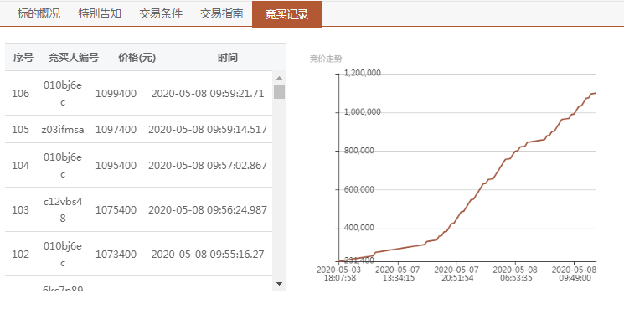Viewport: 624px width, 314px height.
Task: Click the bid list scroll-down arrow
Action: (x=280, y=284)
